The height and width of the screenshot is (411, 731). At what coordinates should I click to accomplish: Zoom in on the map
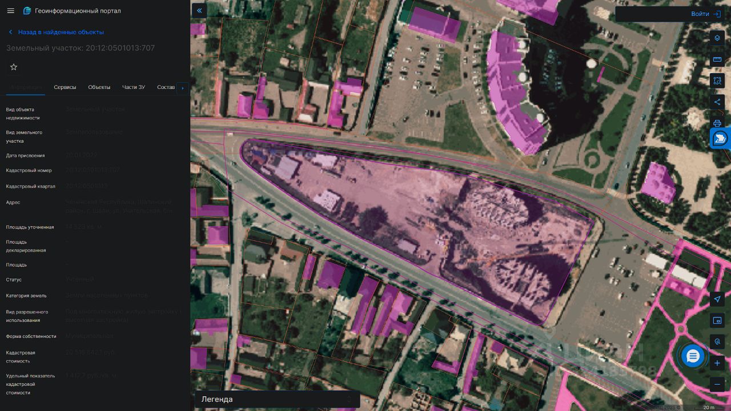click(717, 363)
